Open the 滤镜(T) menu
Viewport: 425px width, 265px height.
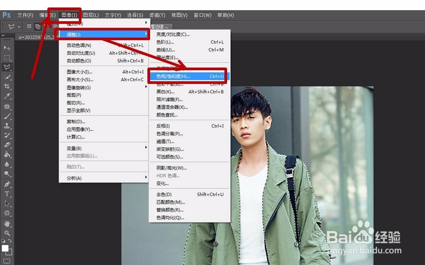coord(157,15)
